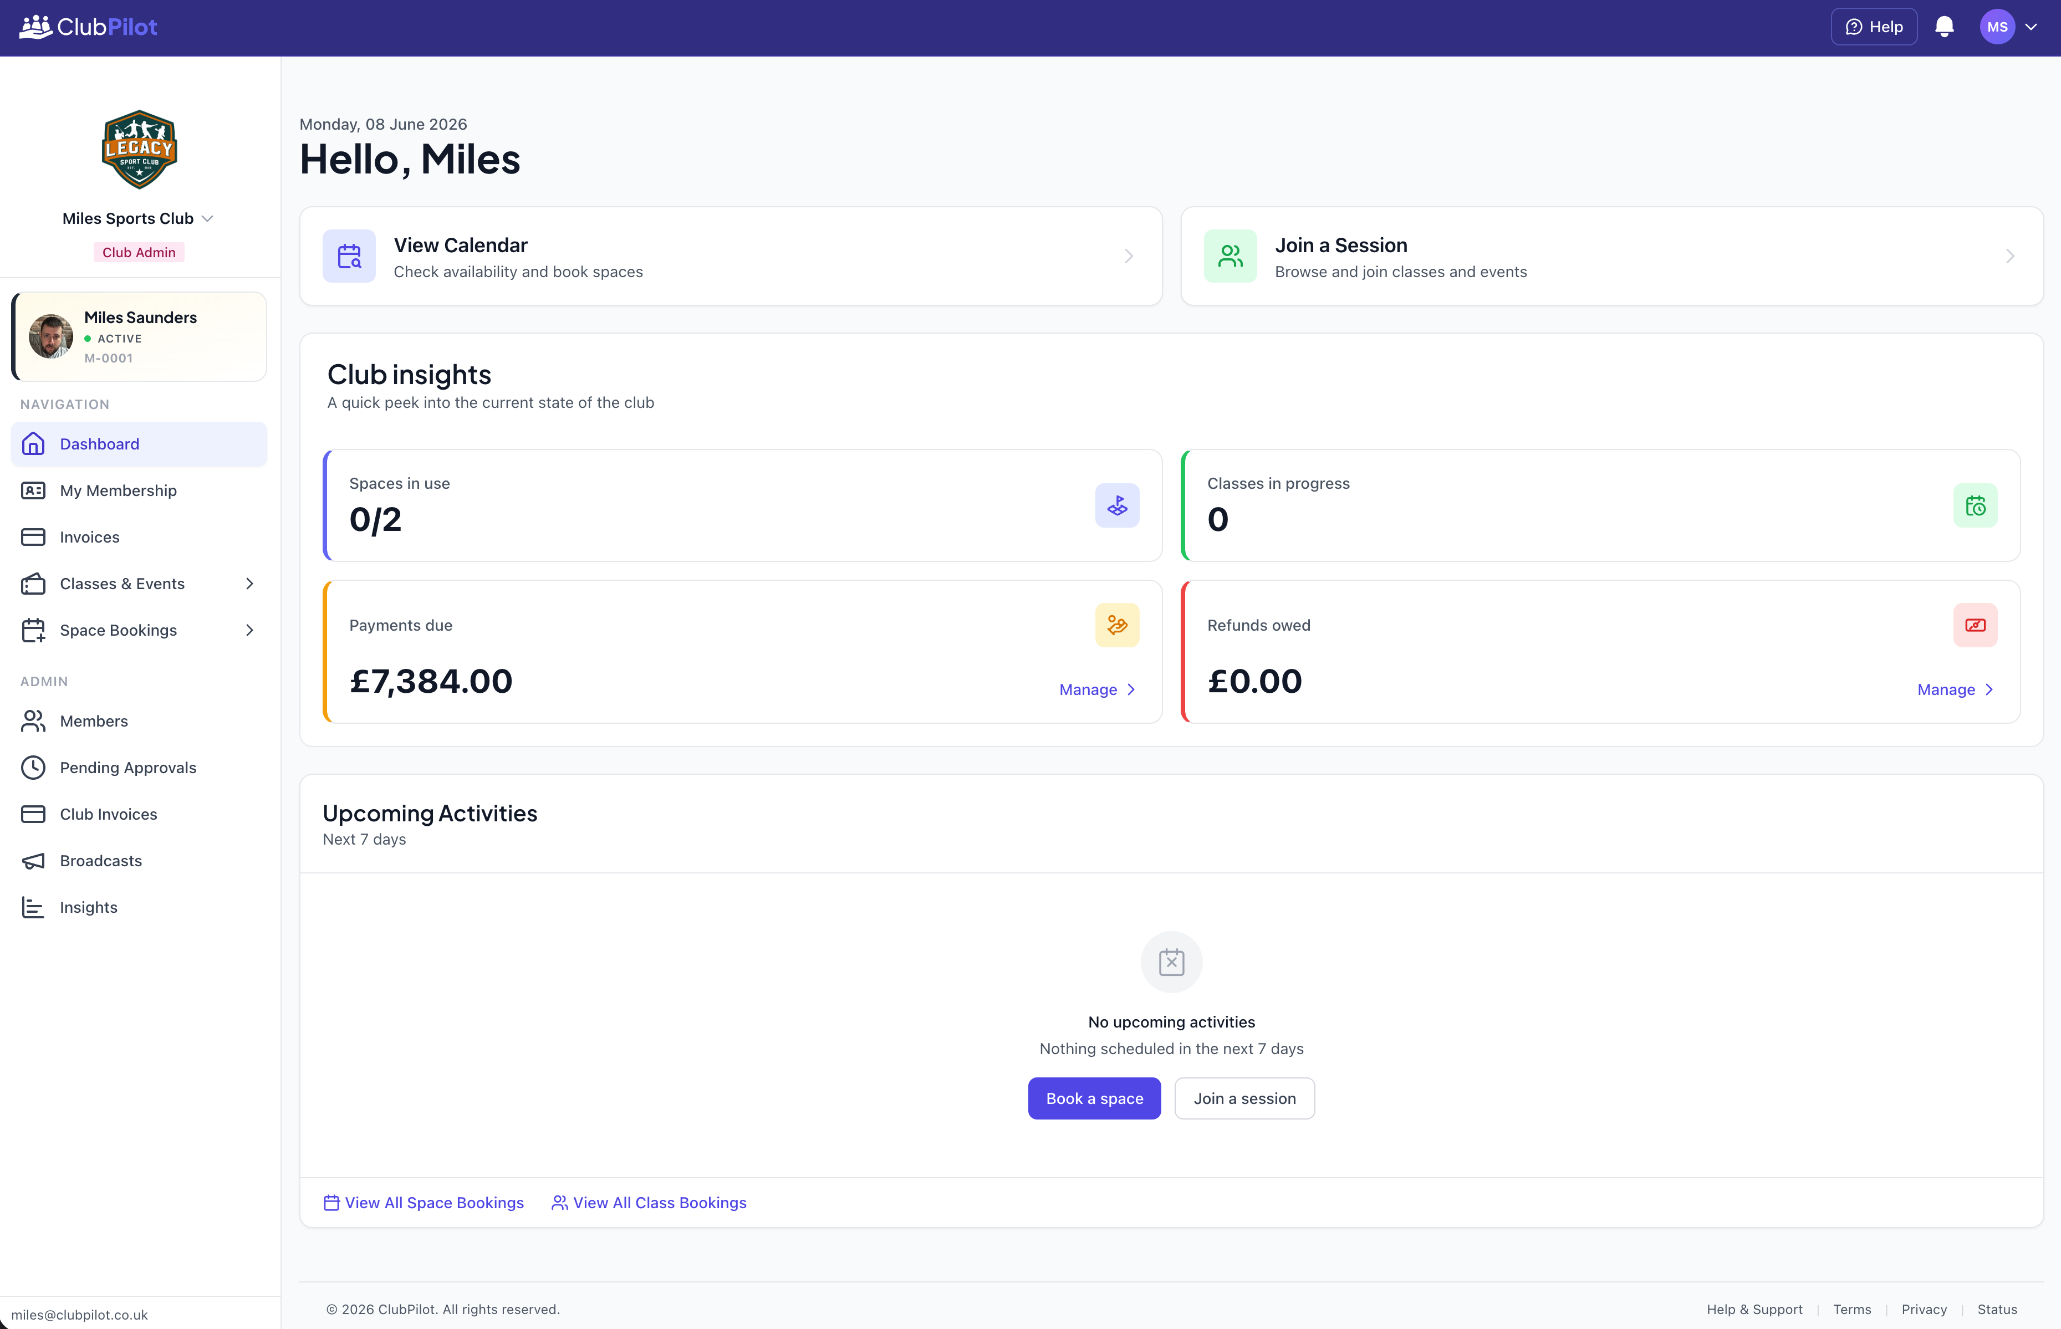Click the Payments due coins icon

(1117, 625)
